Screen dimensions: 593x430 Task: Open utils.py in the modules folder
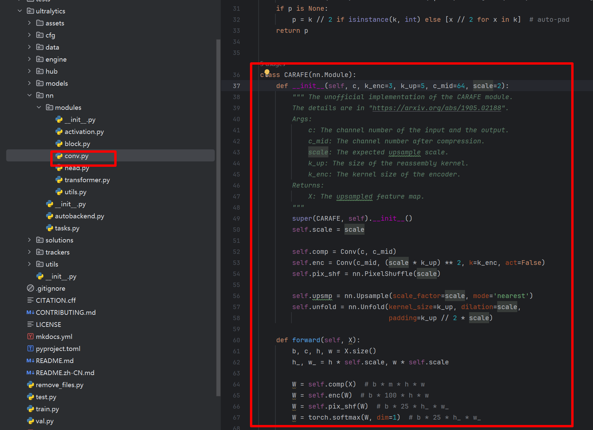coord(75,192)
